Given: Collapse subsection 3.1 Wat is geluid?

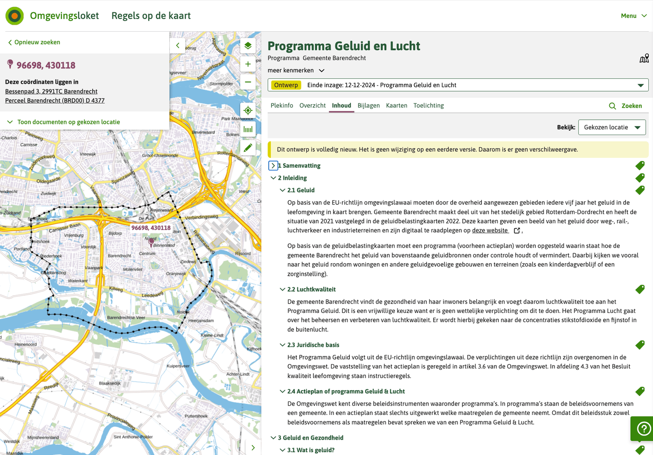Looking at the screenshot, I should [x=282, y=450].
